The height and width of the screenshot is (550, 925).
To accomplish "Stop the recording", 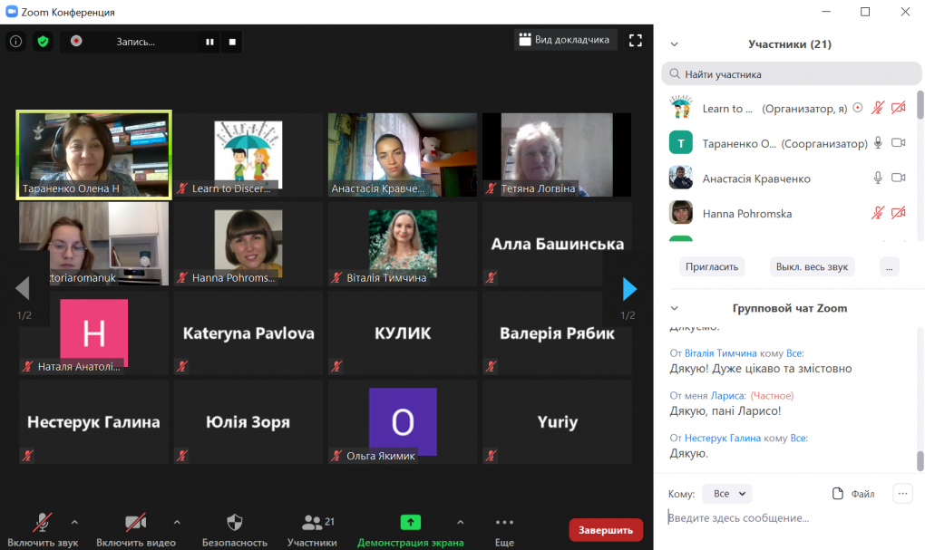I will pos(232,42).
